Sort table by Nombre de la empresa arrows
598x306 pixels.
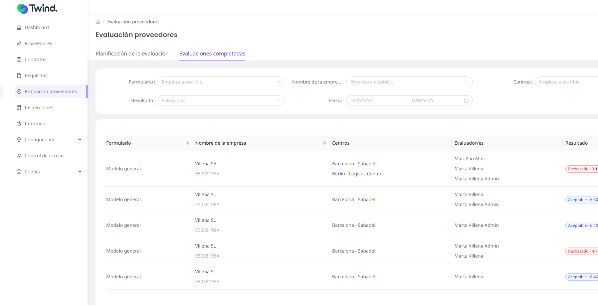coord(325,143)
